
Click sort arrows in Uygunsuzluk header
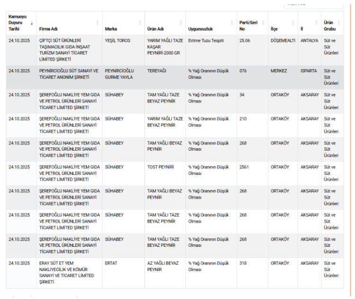pos(232,23)
